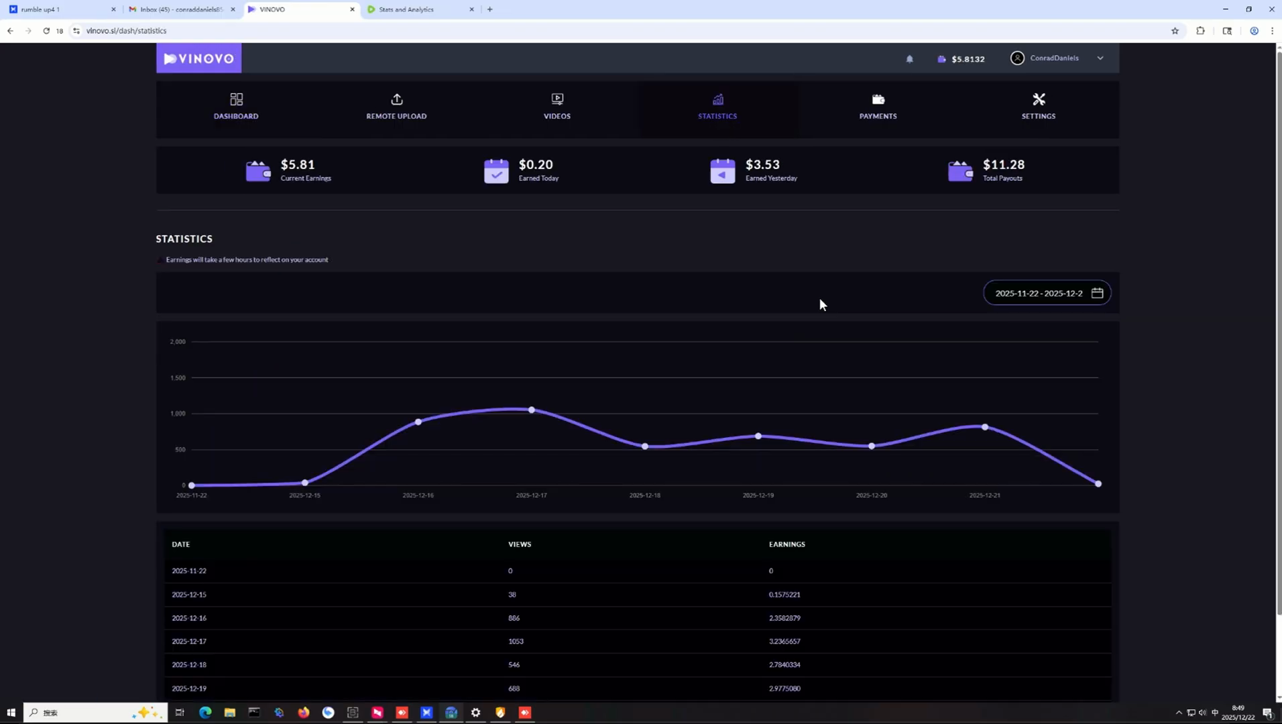The height and width of the screenshot is (724, 1282).
Task: Open the Videos section icon
Action: coord(557,99)
